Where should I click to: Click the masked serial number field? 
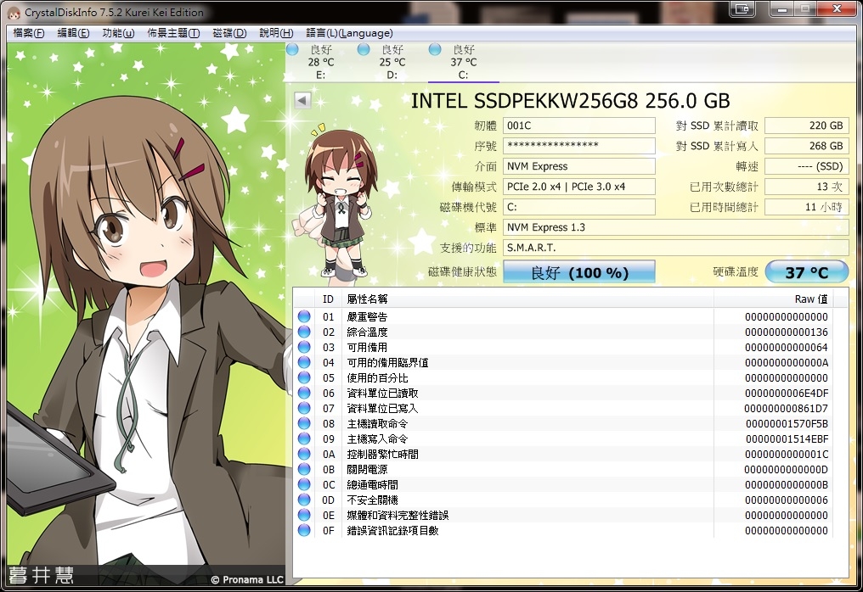pyautogui.click(x=579, y=146)
